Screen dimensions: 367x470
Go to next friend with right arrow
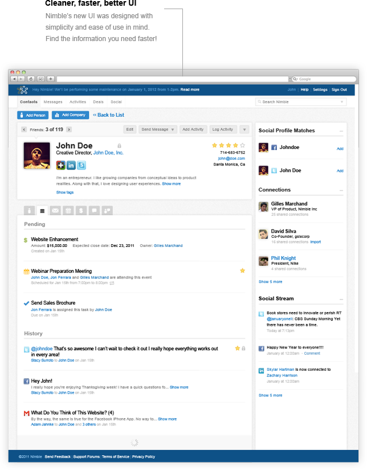69,130
